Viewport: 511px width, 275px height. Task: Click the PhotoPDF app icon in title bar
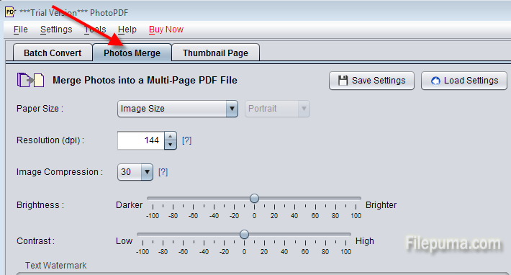coord(10,12)
